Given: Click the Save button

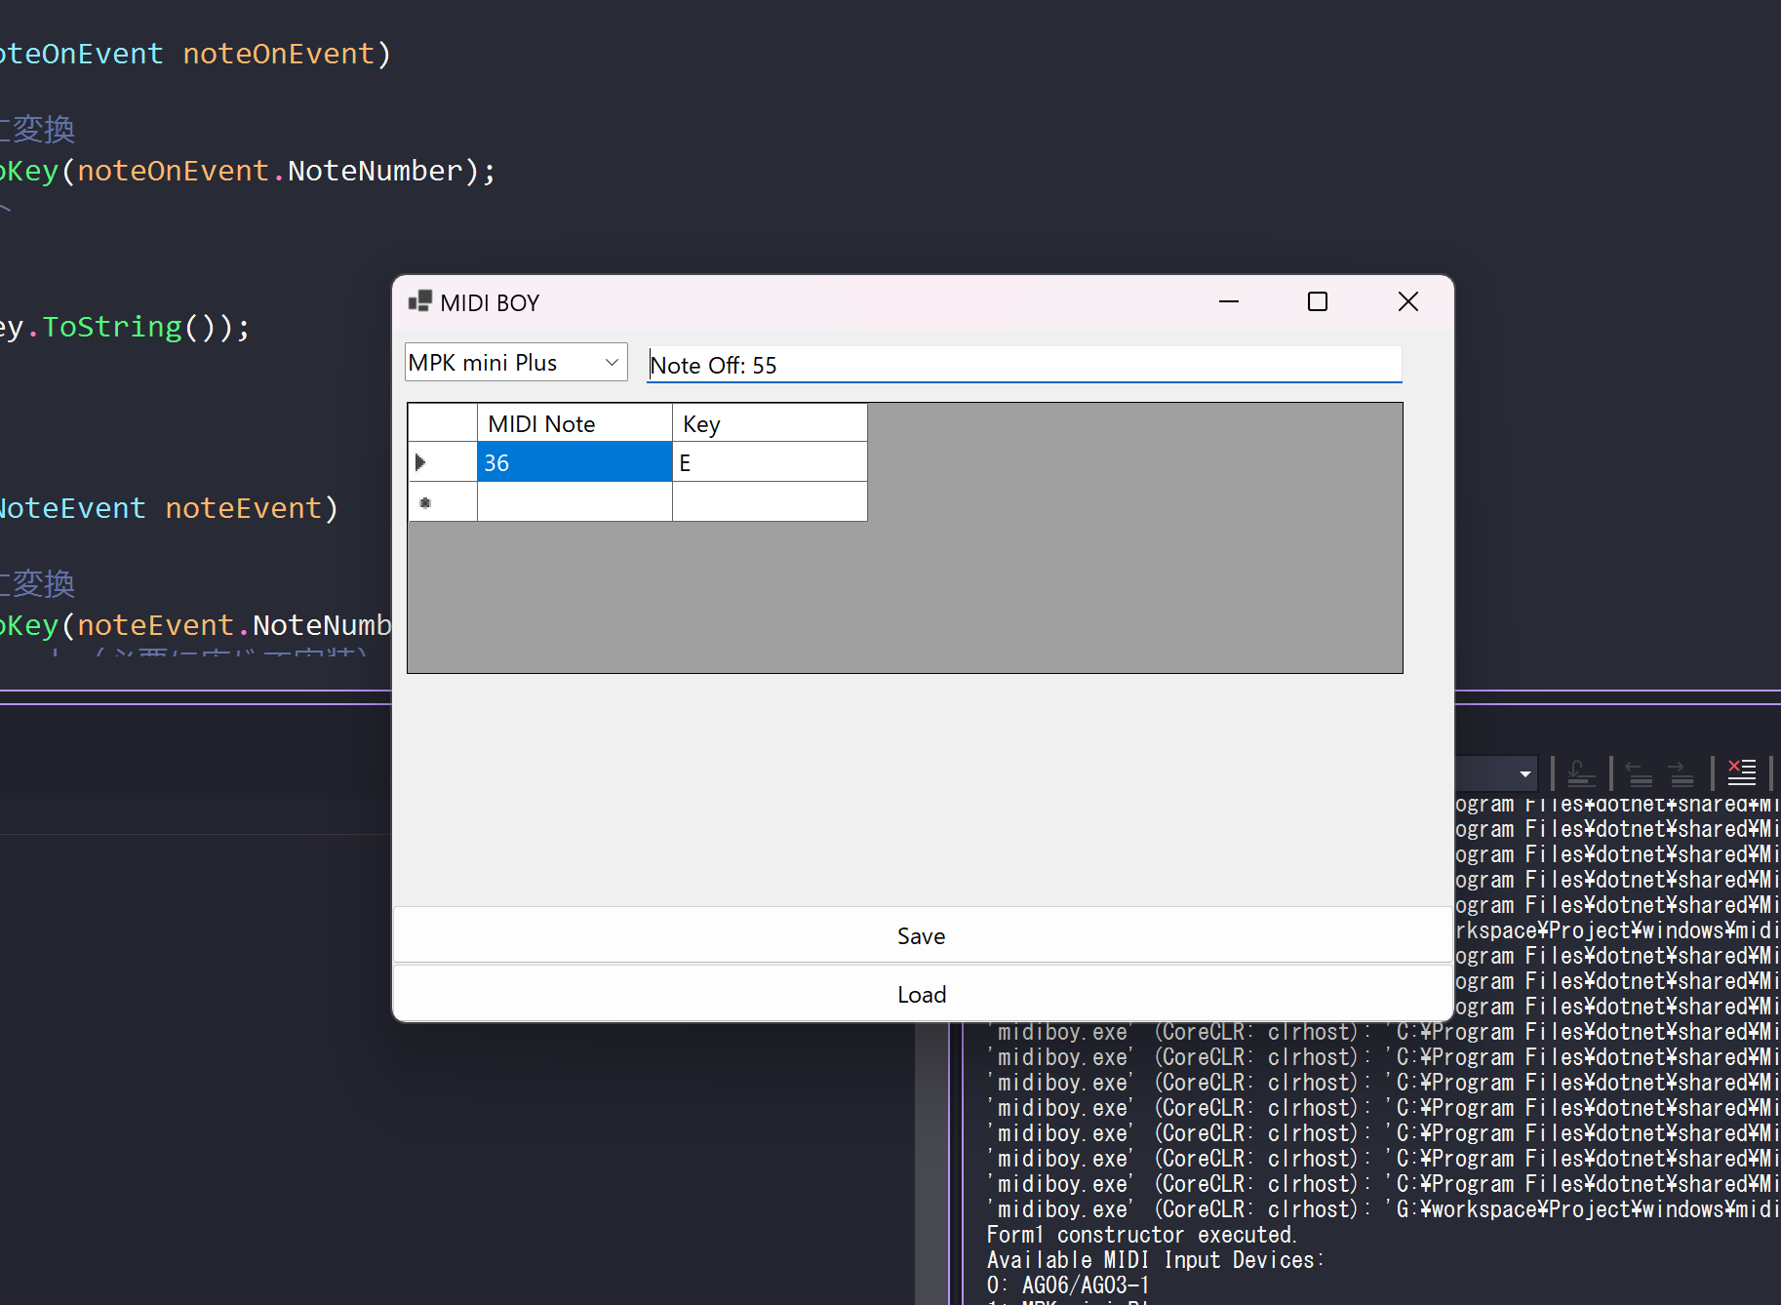Looking at the screenshot, I should (x=921, y=935).
